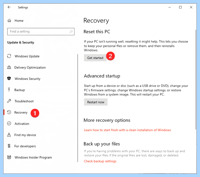Click the search magnifier icon
This screenshot has width=200, height=177.
[71, 31]
